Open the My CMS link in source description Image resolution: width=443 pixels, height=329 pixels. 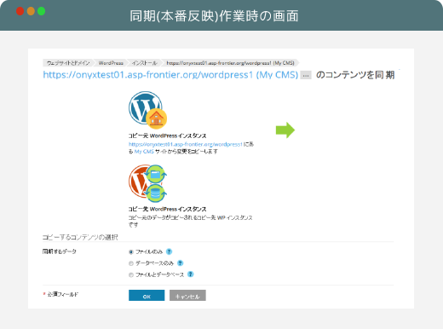(x=144, y=152)
